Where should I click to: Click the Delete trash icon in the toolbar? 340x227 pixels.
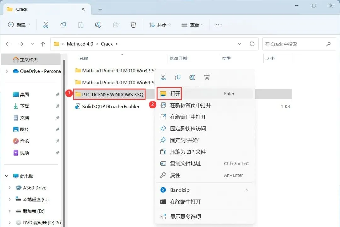coord(133,25)
